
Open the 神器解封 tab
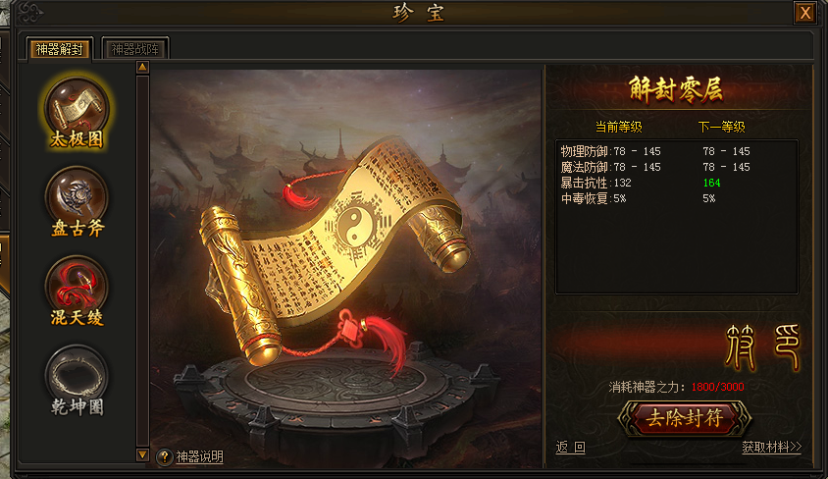(60, 49)
